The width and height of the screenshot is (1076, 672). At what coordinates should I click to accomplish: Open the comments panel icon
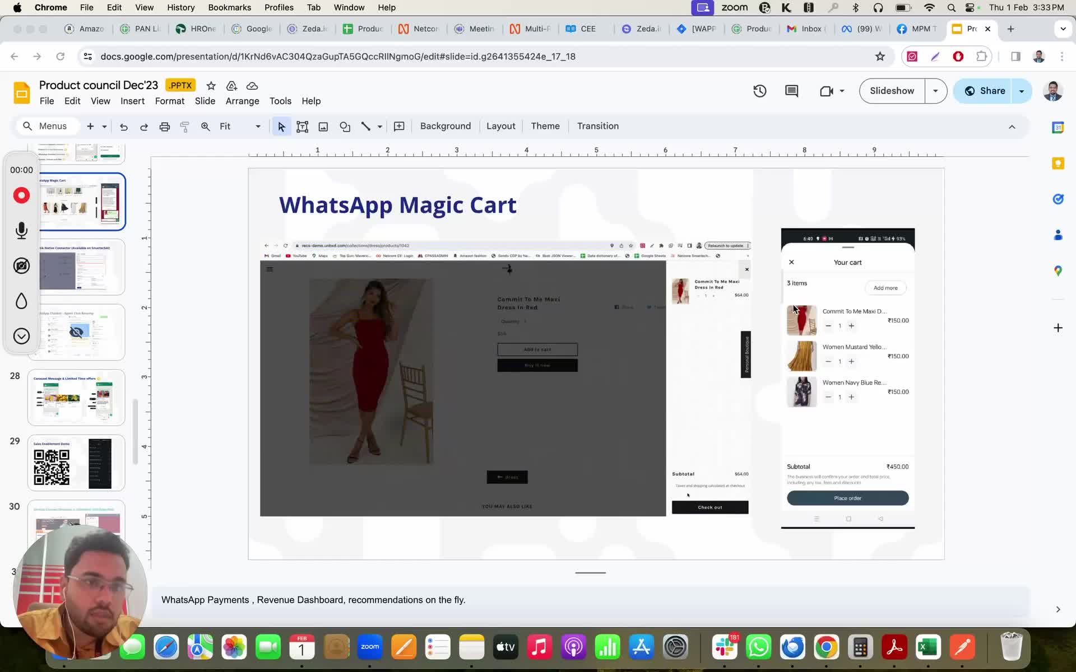point(791,91)
